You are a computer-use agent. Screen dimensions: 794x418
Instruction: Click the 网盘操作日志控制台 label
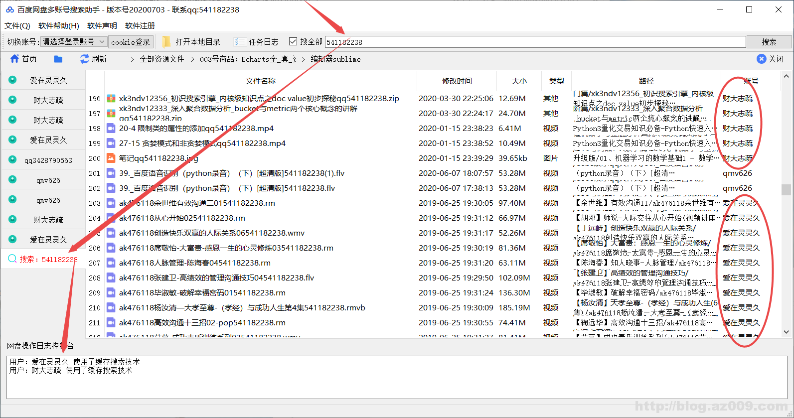[40, 346]
